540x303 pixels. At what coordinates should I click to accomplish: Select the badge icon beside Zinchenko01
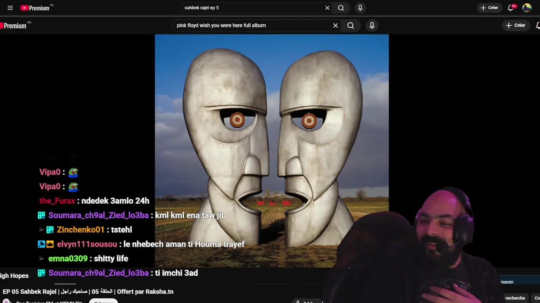tap(50, 229)
